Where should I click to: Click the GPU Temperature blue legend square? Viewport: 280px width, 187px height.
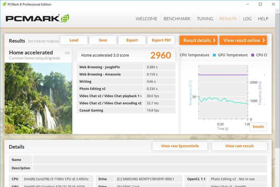coord(214,55)
